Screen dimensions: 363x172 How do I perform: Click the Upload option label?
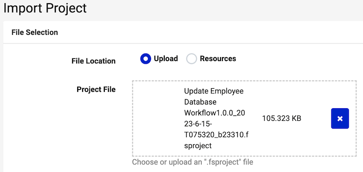click(x=166, y=59)
